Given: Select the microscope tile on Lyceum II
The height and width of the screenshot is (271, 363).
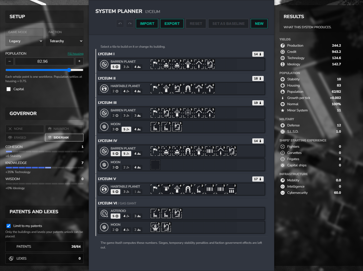Looking at the screenshot, I should click(177, 89).
